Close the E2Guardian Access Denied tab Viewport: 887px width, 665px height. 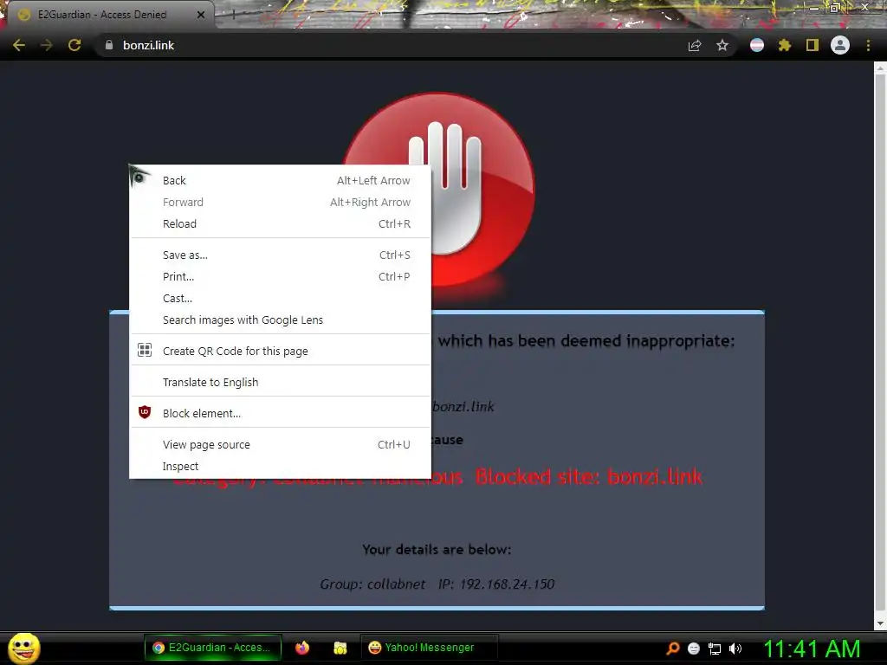tap(201, 15)
